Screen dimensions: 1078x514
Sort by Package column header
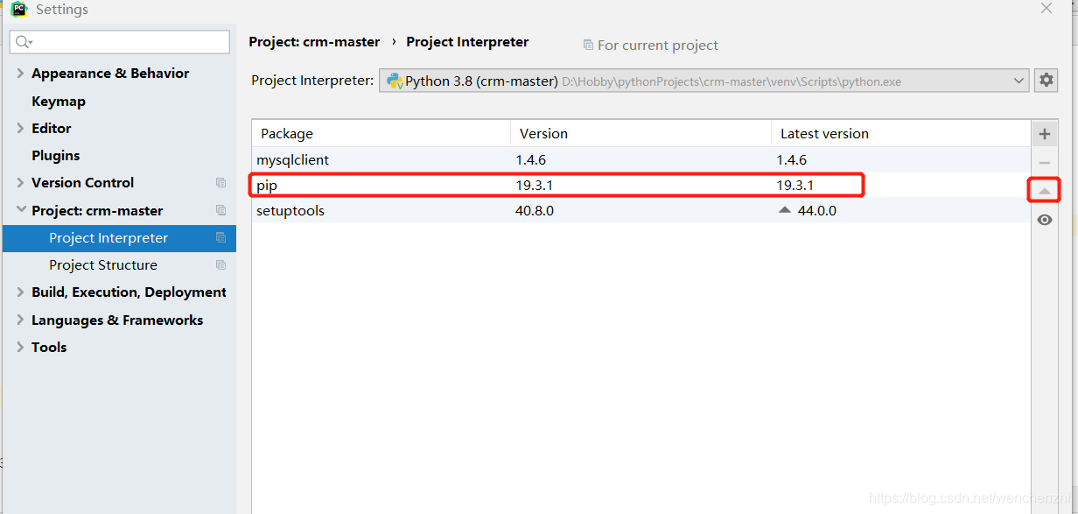pos(381,134)
